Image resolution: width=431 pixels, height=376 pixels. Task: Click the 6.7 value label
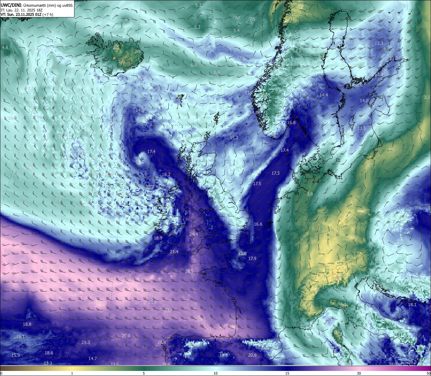(20, 74)
